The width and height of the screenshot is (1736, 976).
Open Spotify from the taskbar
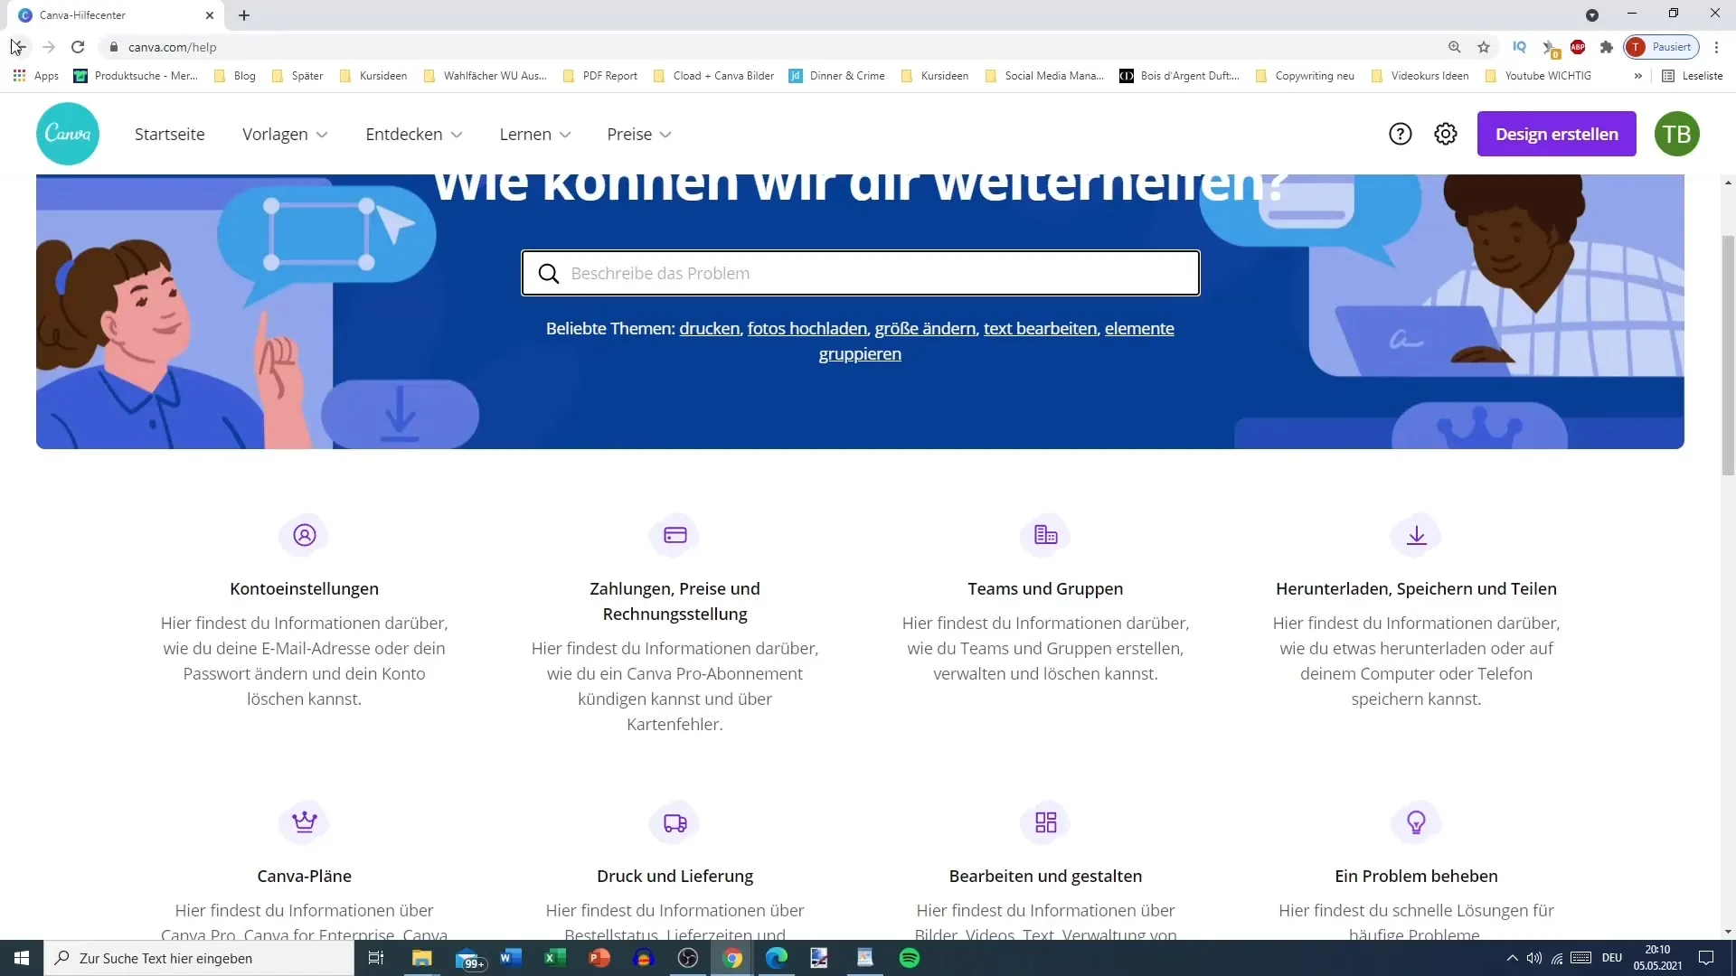[910, 958]
